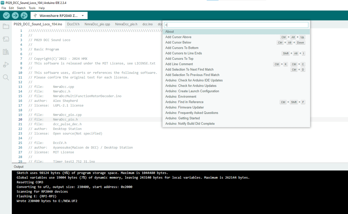Open the Sketchbook folder sidebar icon

pyautogui.click(x=6, y=26)
